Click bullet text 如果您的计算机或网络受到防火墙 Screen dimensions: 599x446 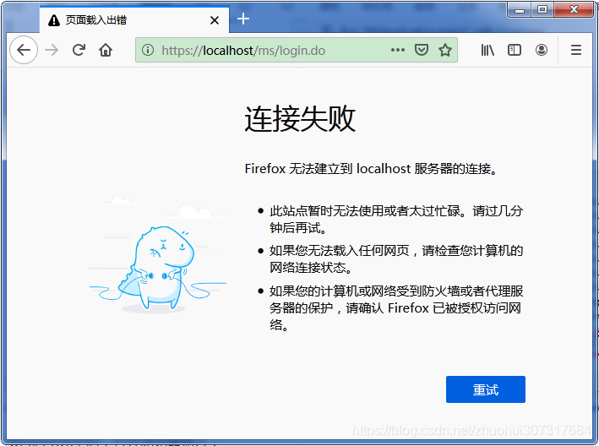tap(396, 307)
